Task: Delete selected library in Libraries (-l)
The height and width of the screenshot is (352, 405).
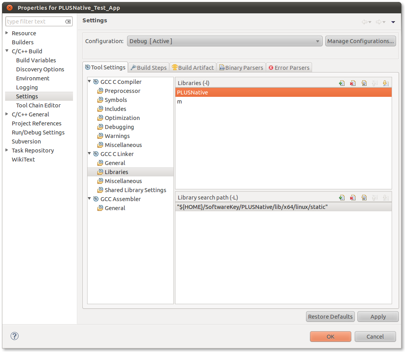Action: tap(353, 83)
